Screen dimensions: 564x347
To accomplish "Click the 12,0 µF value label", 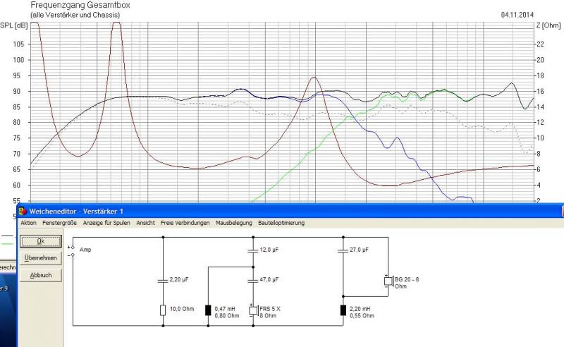I will coord(269,250).
